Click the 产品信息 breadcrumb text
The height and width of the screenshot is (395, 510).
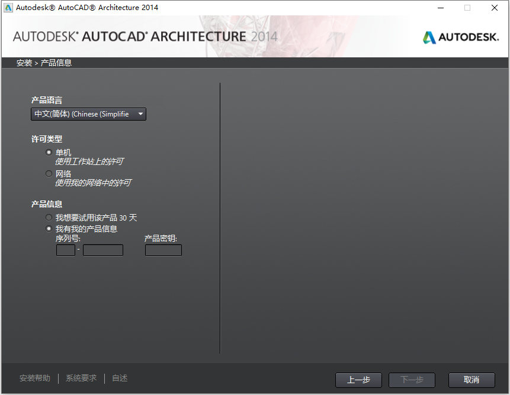[56, 63]
